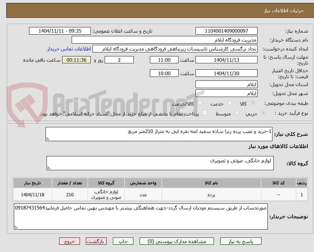Click the general description textarea about پرده زبرا
The height and width of the screenshot is (252, 314).
click(x=159, y=134)
